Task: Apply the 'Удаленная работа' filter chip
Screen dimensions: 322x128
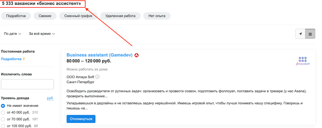Action: tap(120, 16)
